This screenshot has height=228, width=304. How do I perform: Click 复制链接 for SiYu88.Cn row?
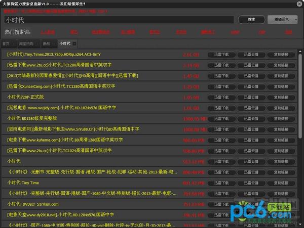[x=281, y=129]
